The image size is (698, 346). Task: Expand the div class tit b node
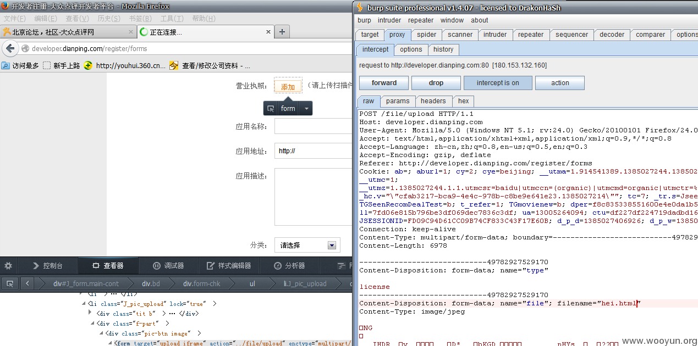tap(90, 314)
